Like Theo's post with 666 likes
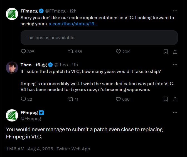Screen dimensions: 187x157 (118, 99)
